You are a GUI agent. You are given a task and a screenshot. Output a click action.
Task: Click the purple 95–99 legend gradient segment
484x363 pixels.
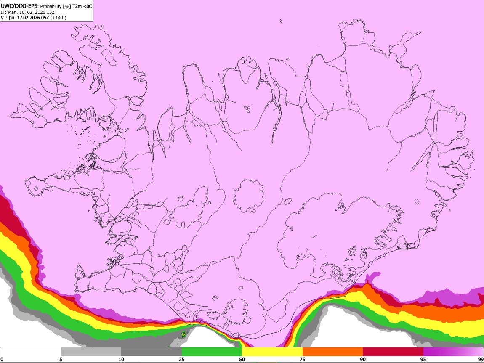pos(453,352)
